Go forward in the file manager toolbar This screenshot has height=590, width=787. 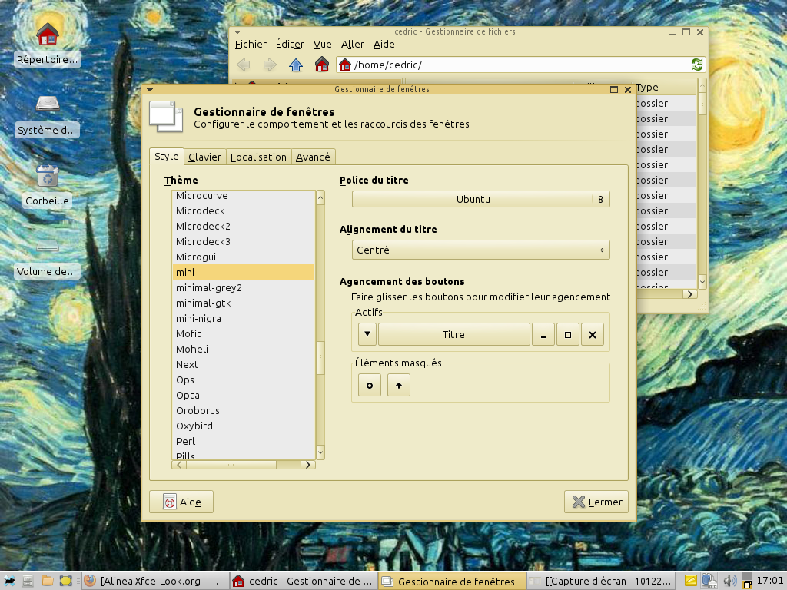pyautogui.click(x=270, y=65)
